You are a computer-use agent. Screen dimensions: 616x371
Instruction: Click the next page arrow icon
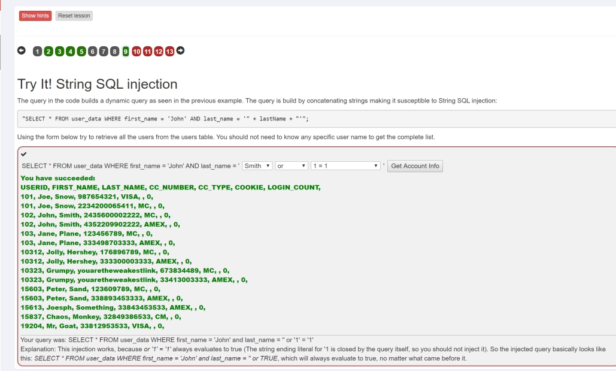click(180, 50)
